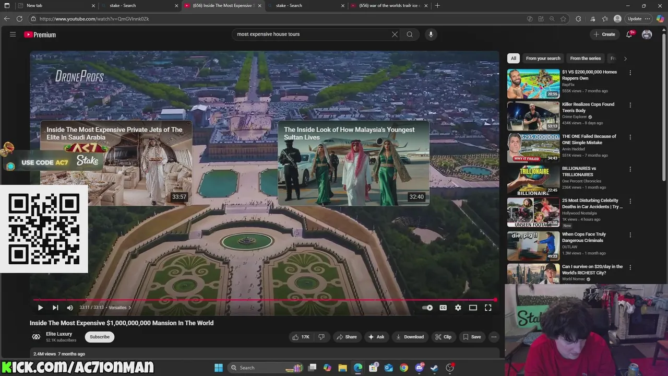668x376 pixels.
Task: Open the player settings gear
Action: coord(458,308)
